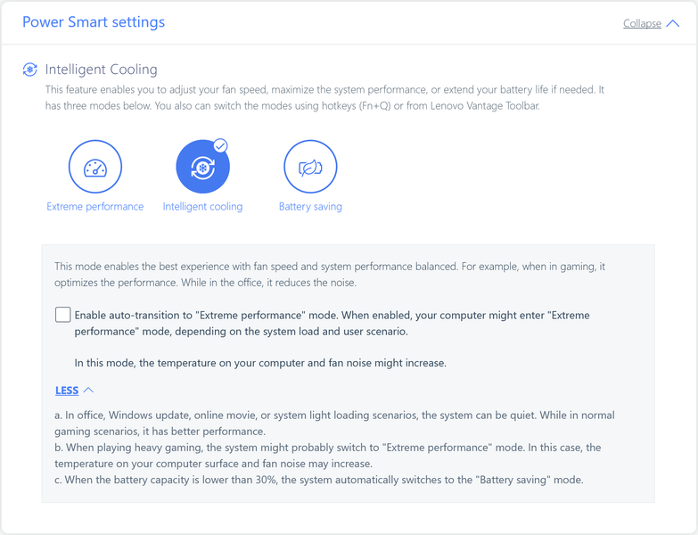The image size is (698, 535).
Task: Click the checkmark badge on Intelligent cooling
Action: pos(220,145)
